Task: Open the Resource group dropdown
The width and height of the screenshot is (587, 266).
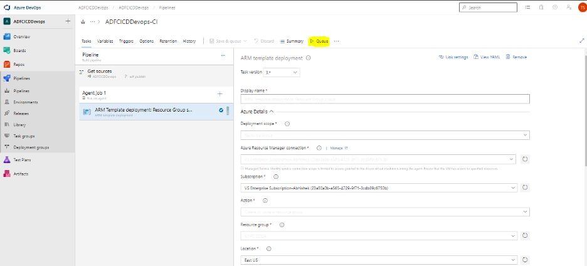Action: 379,236
